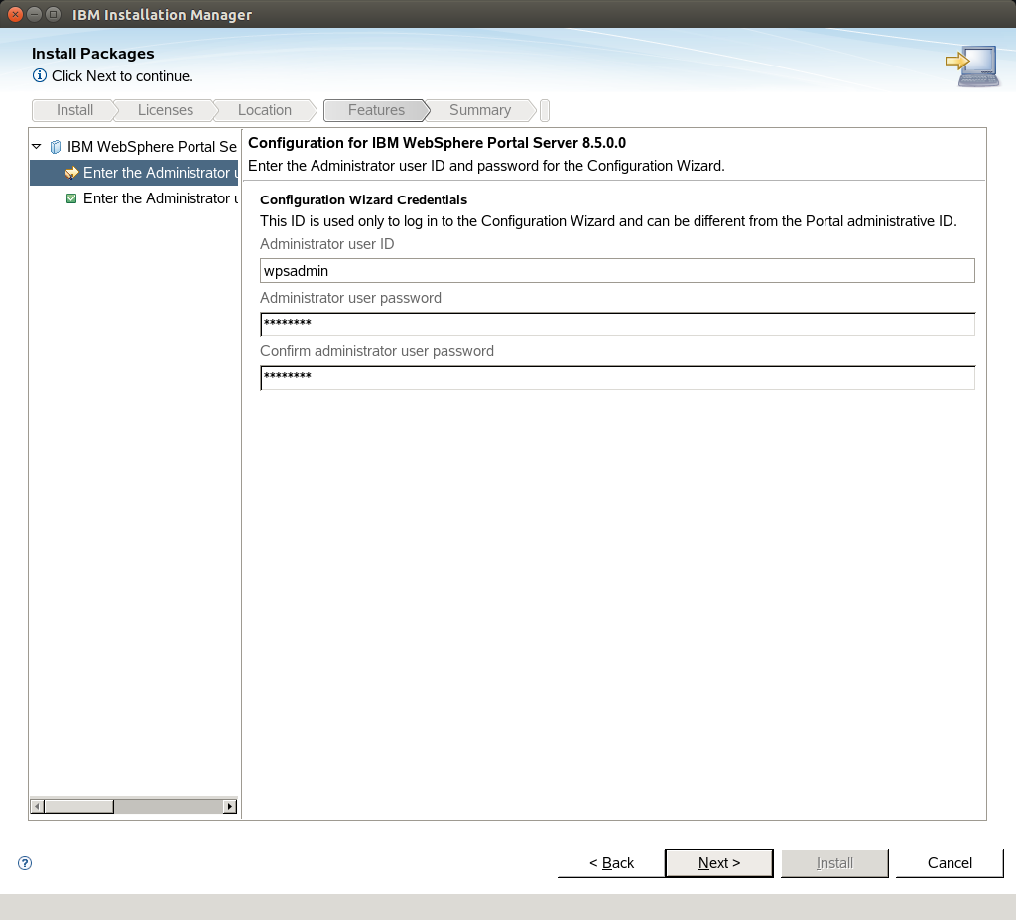Click the Next > button
Image resolution: width=1016 pixels, height=920 pixels.
click(719, 863)
